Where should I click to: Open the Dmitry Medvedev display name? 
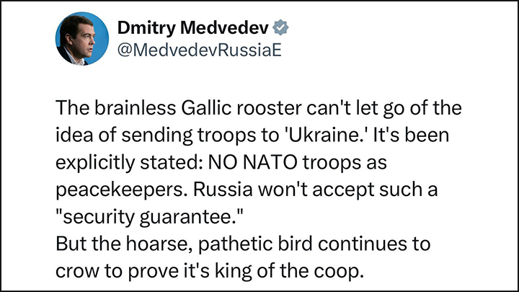[192, 27]
